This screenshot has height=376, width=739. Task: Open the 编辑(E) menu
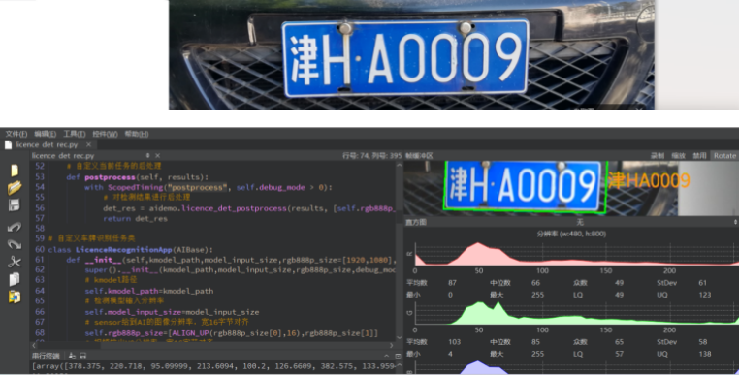(45, 134)
